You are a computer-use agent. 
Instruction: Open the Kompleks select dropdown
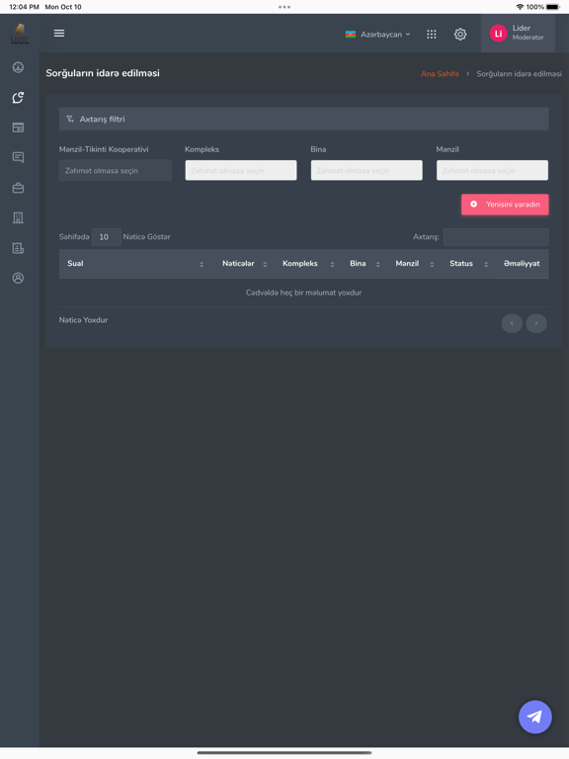(241, 170)
